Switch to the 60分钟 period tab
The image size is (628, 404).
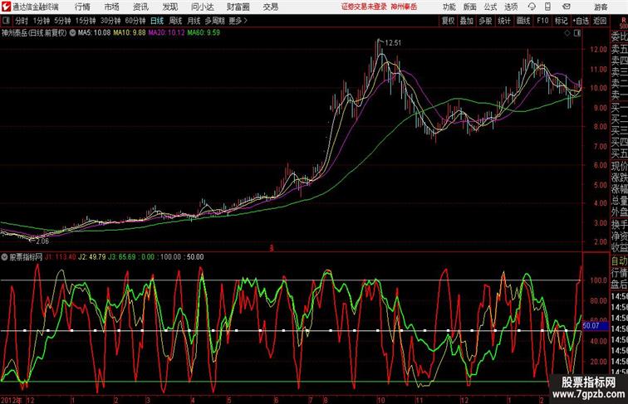tap(135, 21)
